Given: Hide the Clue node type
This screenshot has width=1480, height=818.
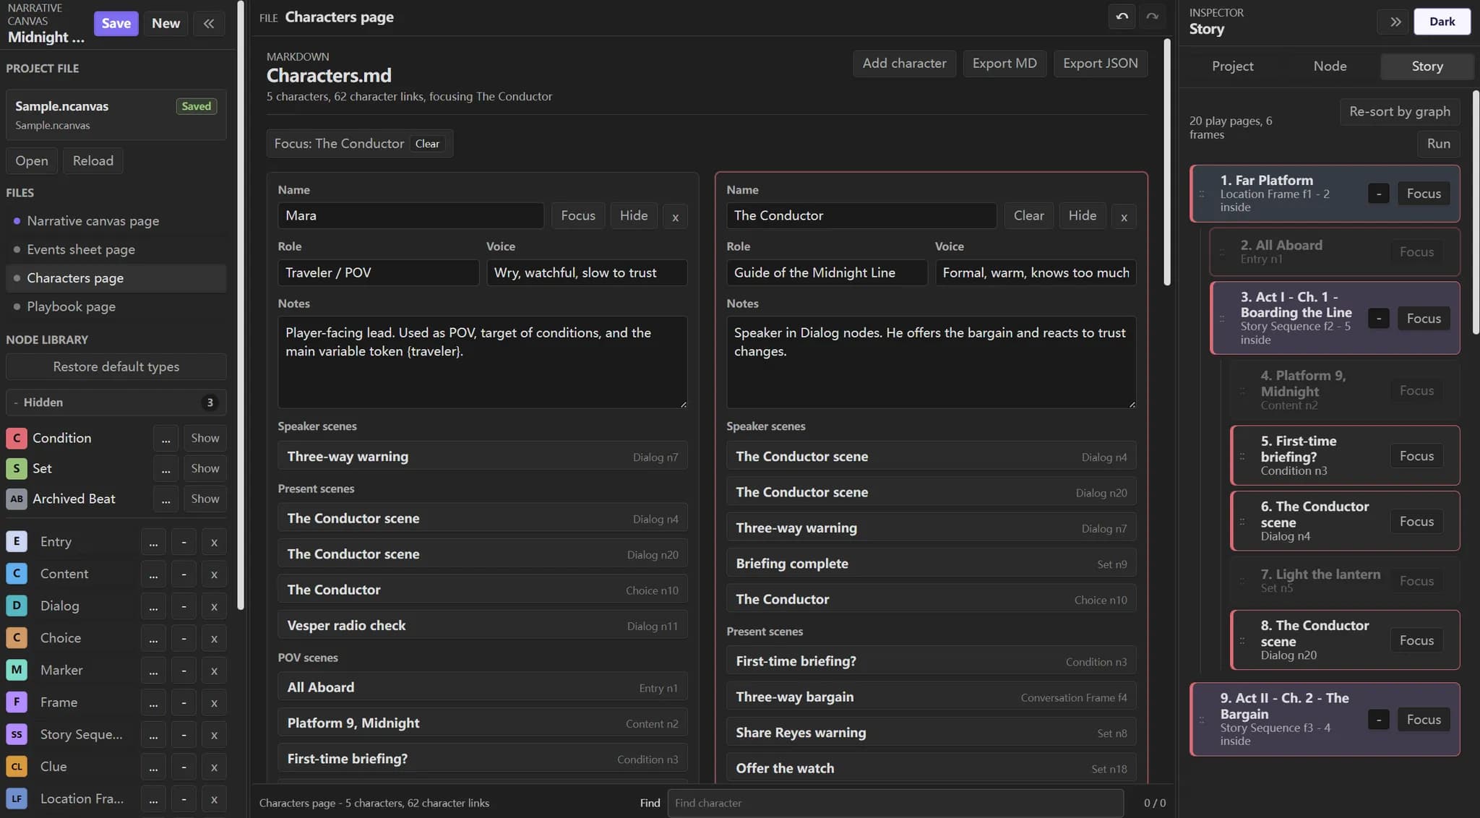Looking at the screenshot, I should pyautogui.click(x=184, y=767).
